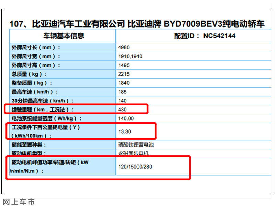Select the 最高车速（km/h） label

point(35,92)
